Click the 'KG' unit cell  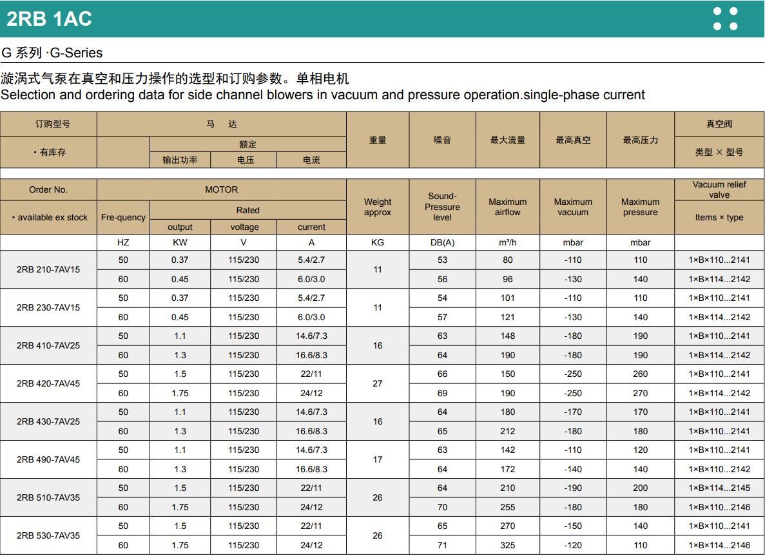pos(378,242)
